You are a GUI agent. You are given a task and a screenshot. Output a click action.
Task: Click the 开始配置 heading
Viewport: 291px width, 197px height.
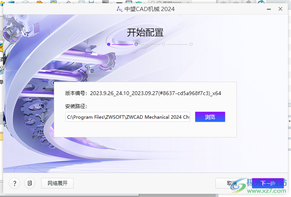[x=145, y=32]
